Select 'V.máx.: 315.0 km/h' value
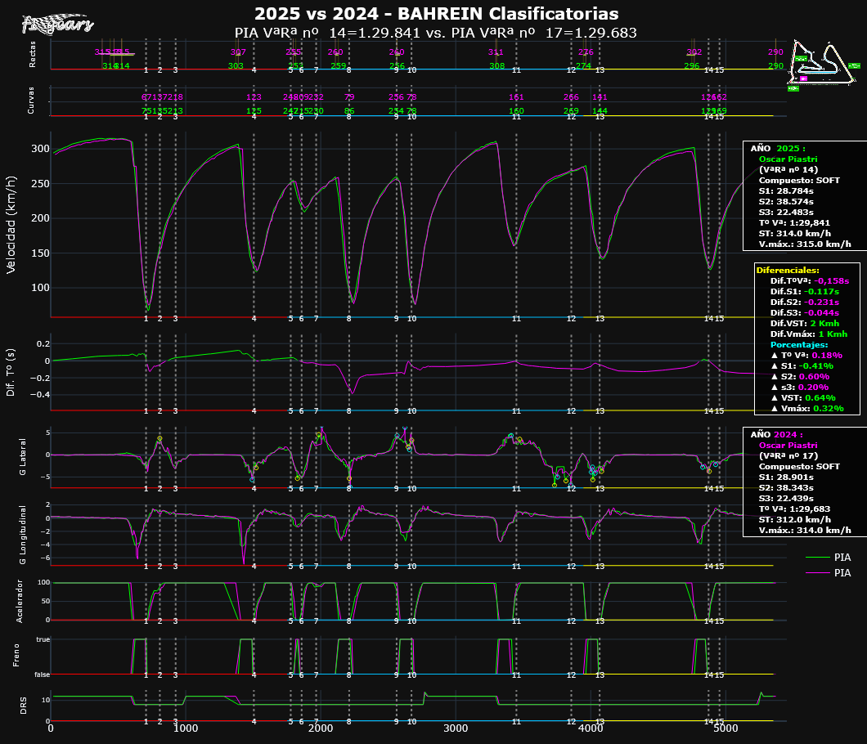The image size is (867, 744). pos(805,244)
